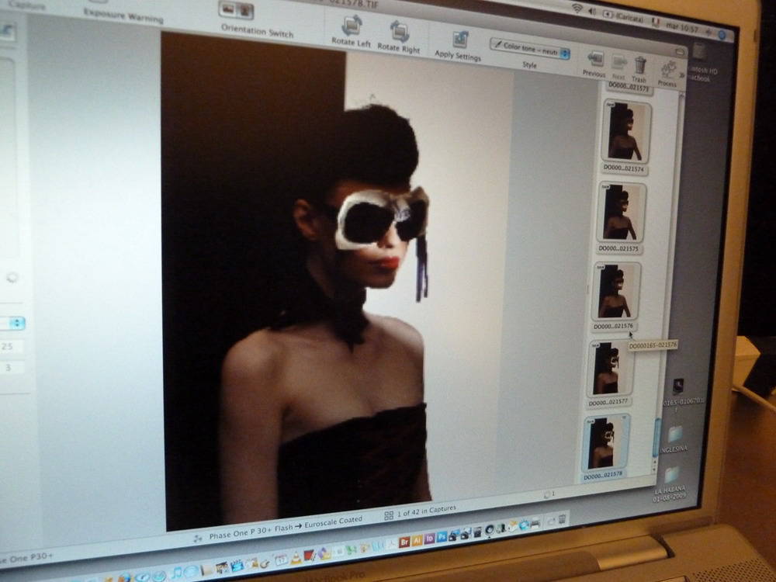Select thumbnail DO000..021575
This screenshot has width=776, height=582.
point(621,212)
